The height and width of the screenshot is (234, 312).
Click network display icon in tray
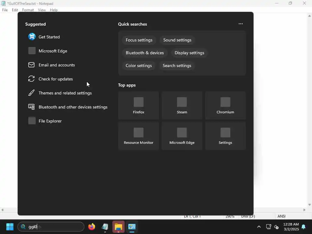click(x=269, y=227)
